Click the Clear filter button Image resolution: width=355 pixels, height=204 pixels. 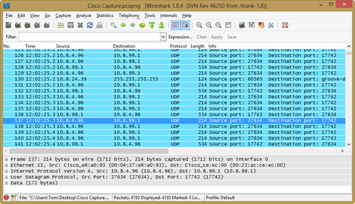[x=201, y=37]
